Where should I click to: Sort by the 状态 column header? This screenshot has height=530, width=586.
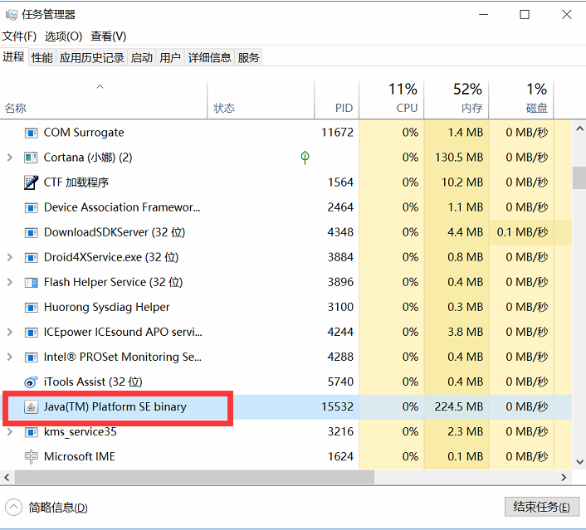coord(261,100)
